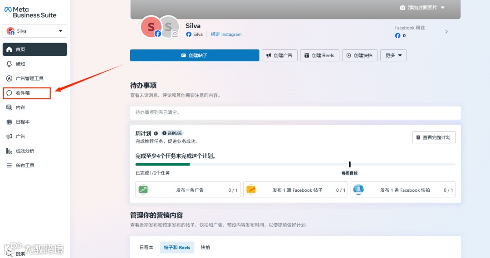This screenshot has width=490, height=258.
Task: Click the 创建 Reels button
Action: tap(320, 55)
